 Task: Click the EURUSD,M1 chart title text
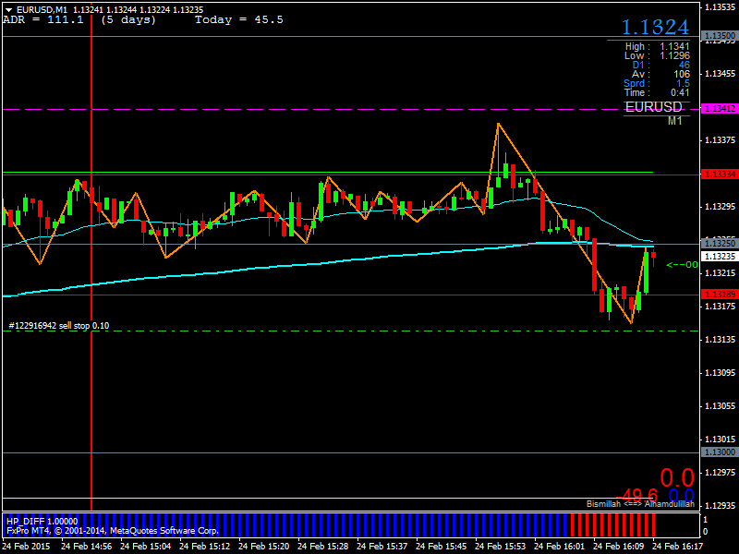tap(42, 9)
